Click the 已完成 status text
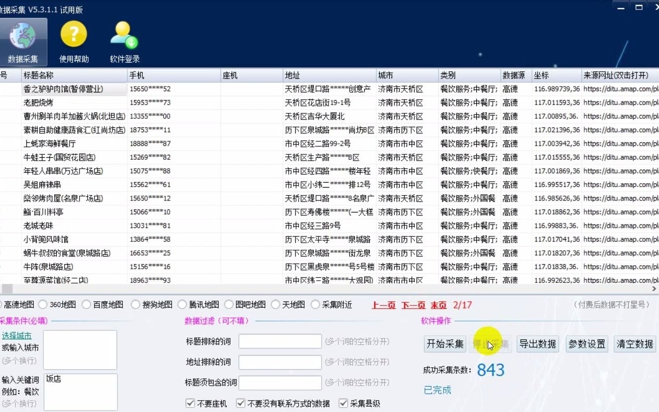Screen dimensions: 659x412 (x=438, y=390)
